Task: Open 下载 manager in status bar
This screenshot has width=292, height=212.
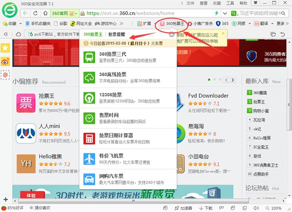Action: [207, 208]
